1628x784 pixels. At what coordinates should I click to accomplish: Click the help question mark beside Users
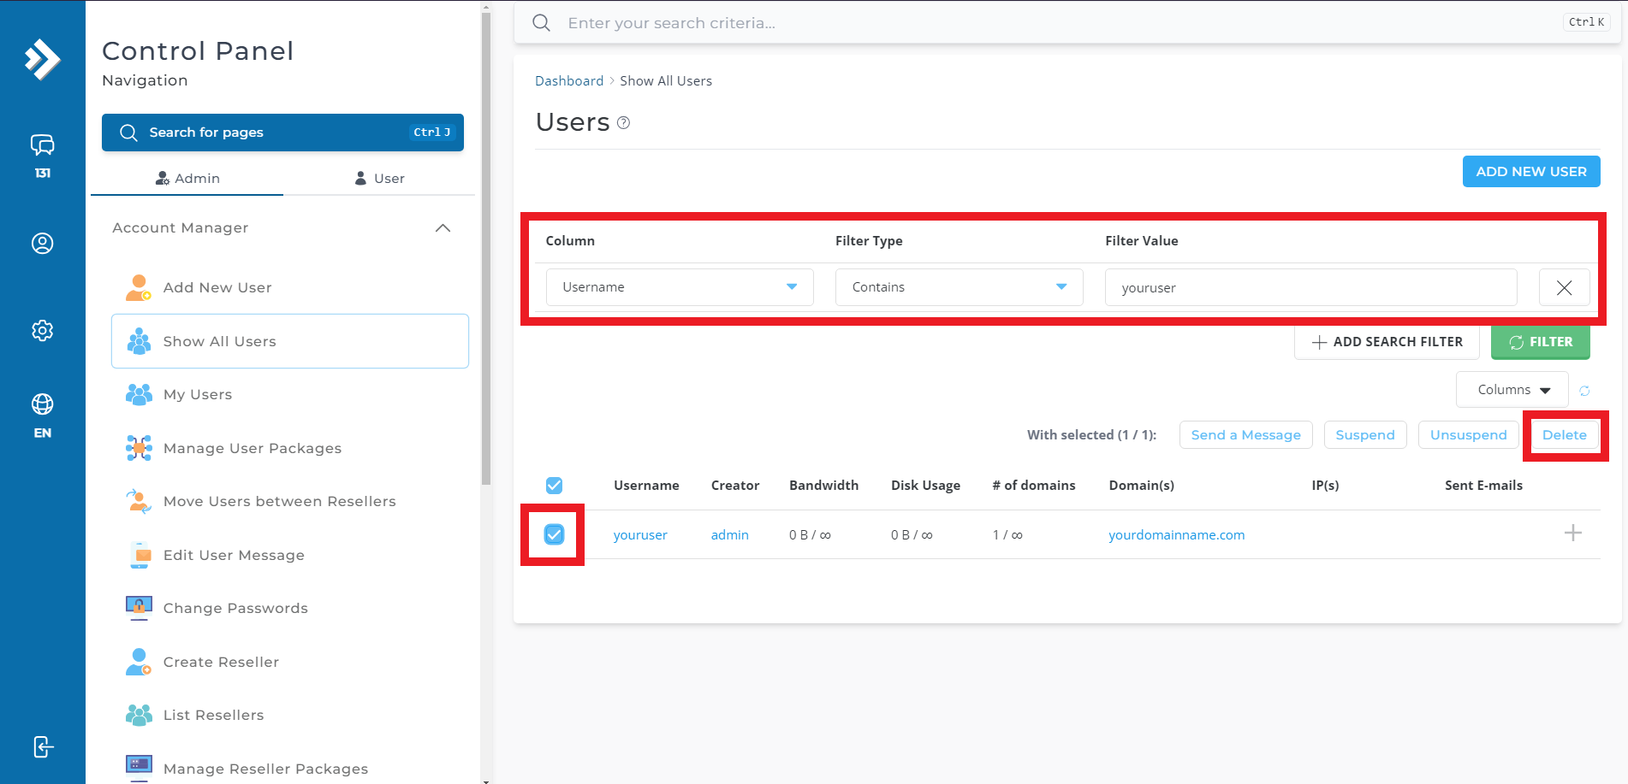[x=623, y=123]
